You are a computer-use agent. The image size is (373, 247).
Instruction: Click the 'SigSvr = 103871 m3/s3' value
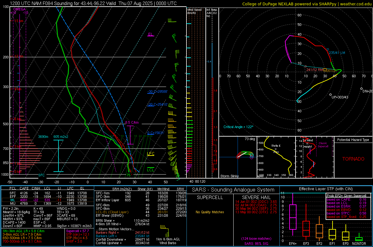click(74, 226)
